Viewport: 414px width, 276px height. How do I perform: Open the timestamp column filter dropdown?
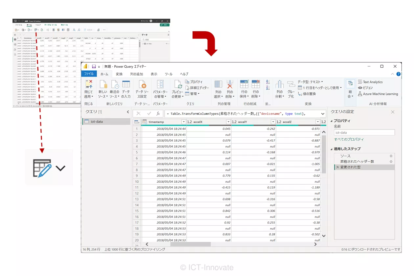pos(183,122)
